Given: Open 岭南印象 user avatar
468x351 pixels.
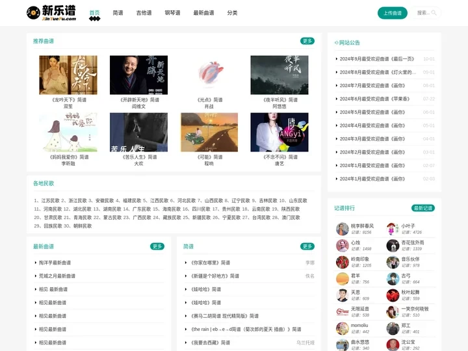Looking at the screenshot, I should pos(342,262).
